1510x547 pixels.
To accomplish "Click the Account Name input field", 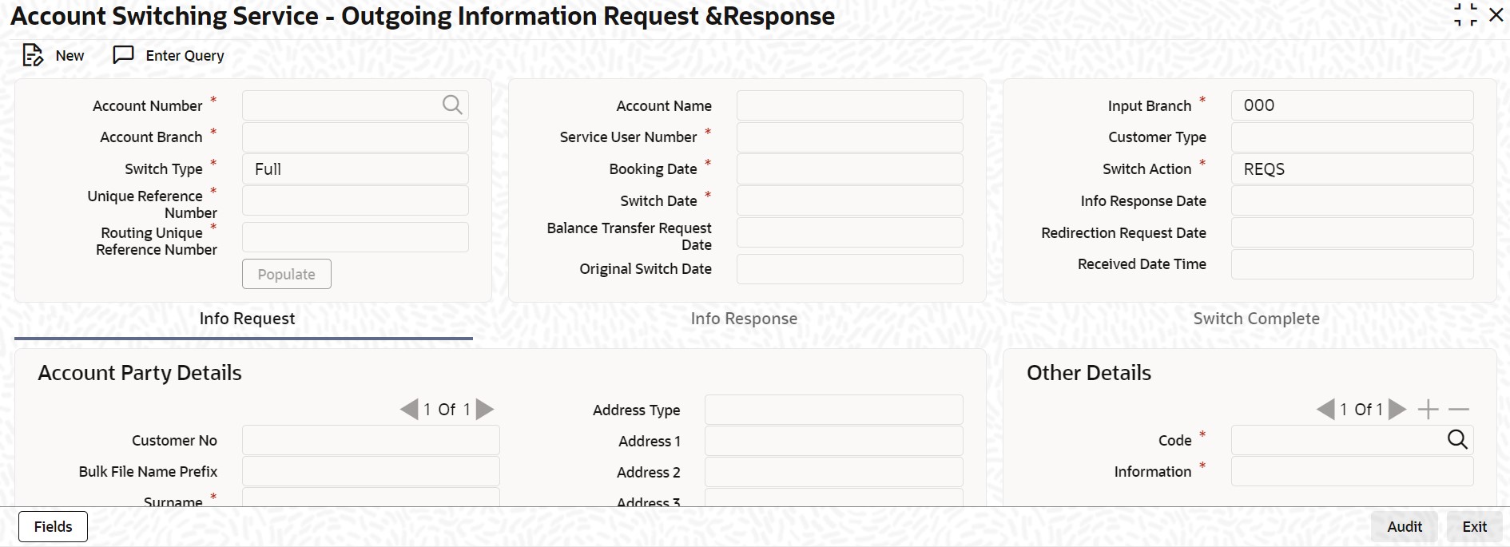I will pos(849,105).
